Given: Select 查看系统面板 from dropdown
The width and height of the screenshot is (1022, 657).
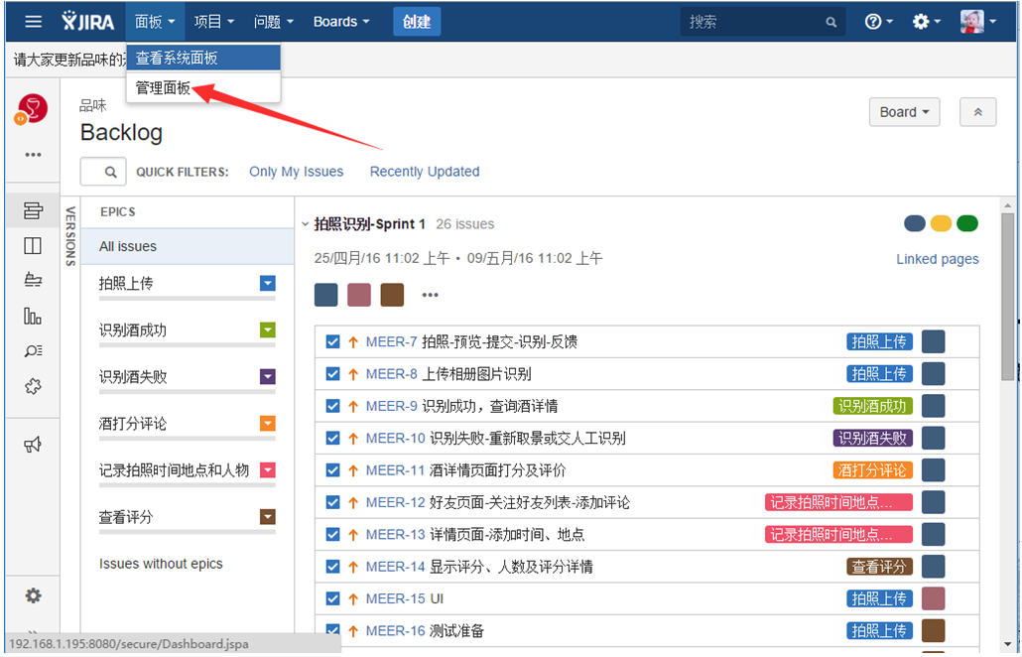Looking at the screenshot, I should pyautogui.click(x=203, y=58).
